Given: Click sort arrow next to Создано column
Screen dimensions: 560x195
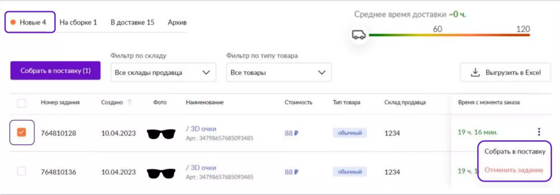Looking at the screenshot, I should pyautogui.click(x=130, y=102).
